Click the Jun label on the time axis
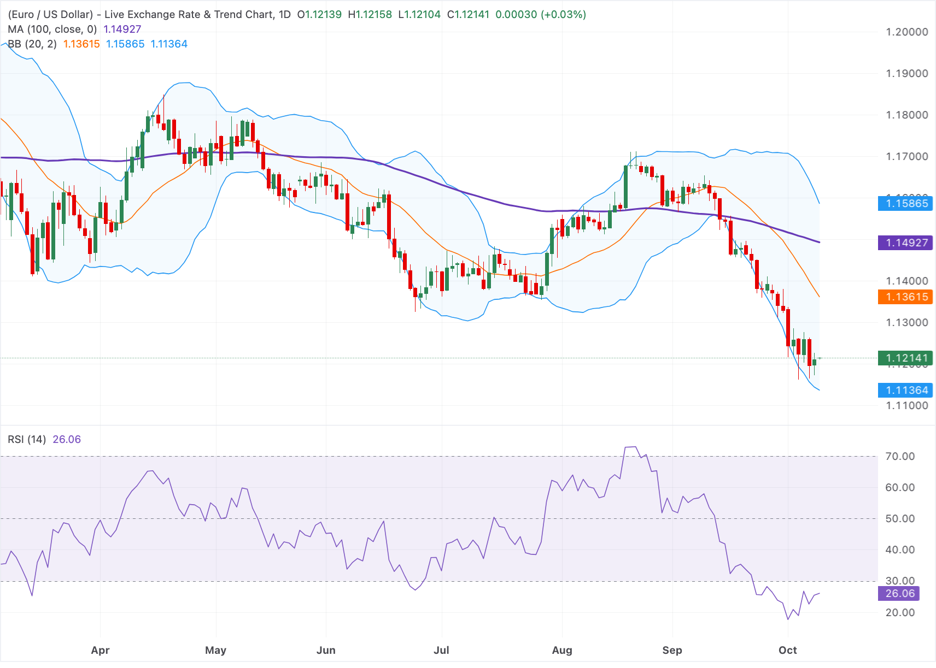 (326, 650)
